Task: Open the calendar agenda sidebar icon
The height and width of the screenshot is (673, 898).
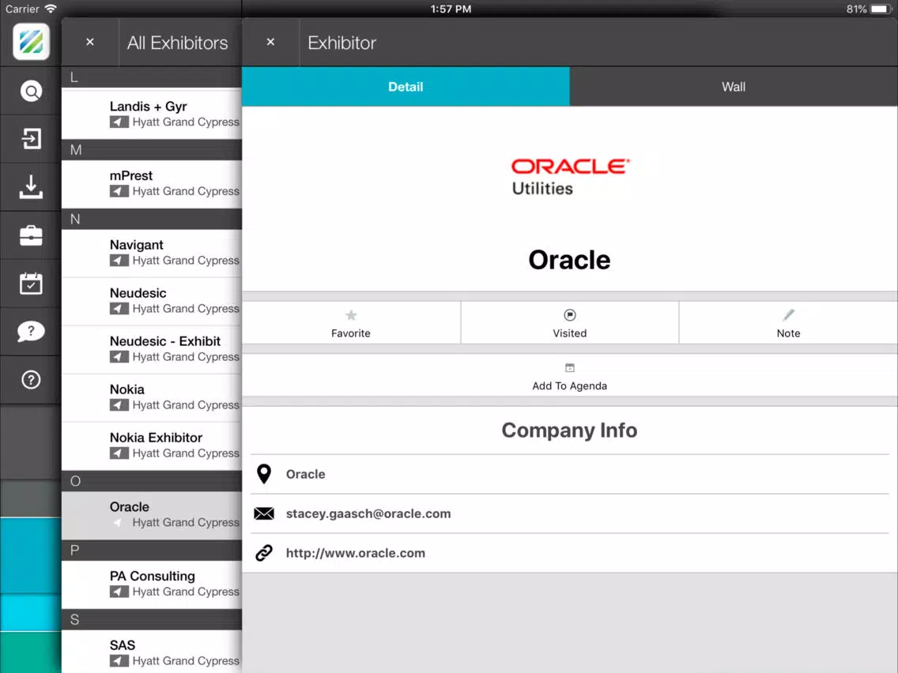Action: tap(31, 284)
